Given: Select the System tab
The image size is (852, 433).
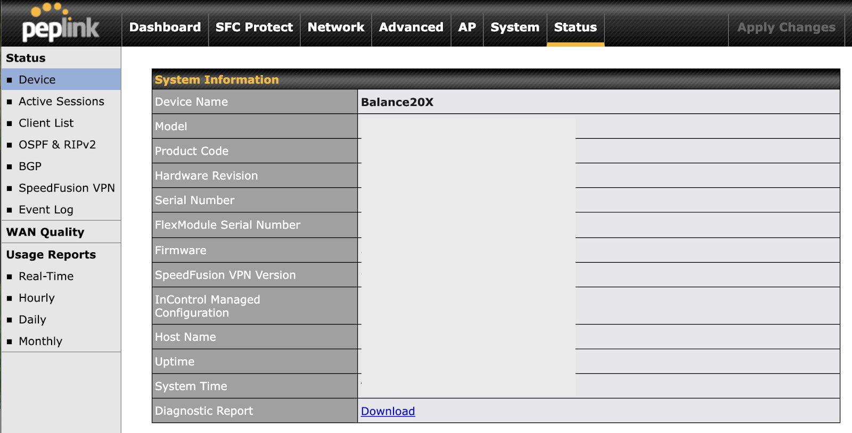Looking at the screenshot, I should pyautogui.click(x=515, y=27).
